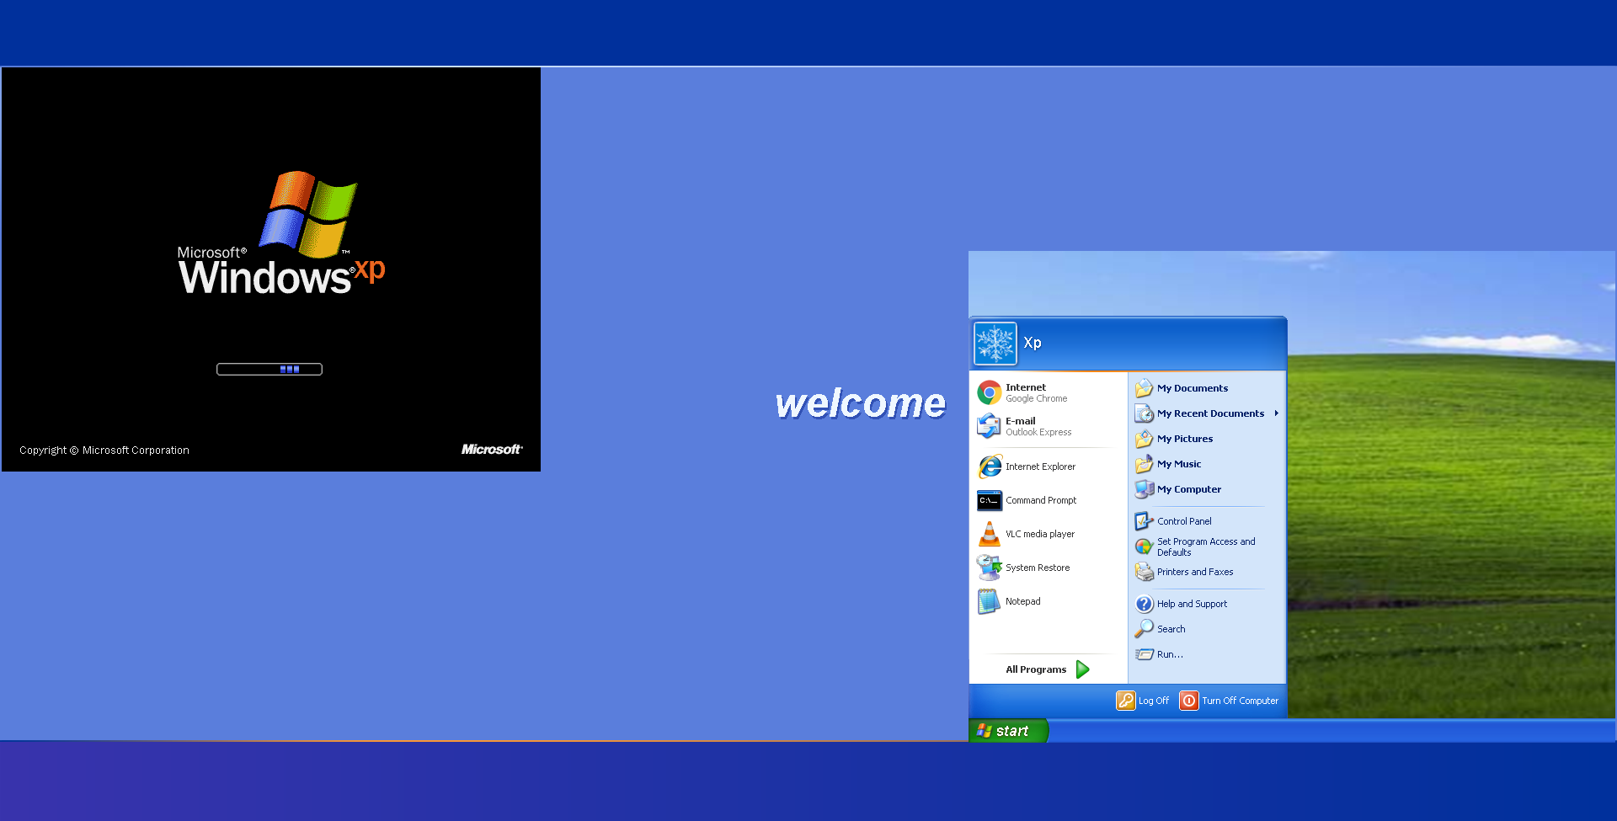This screenshot has height=821, width=1617.
Task: Click the My Music label
Action: 1179,464
